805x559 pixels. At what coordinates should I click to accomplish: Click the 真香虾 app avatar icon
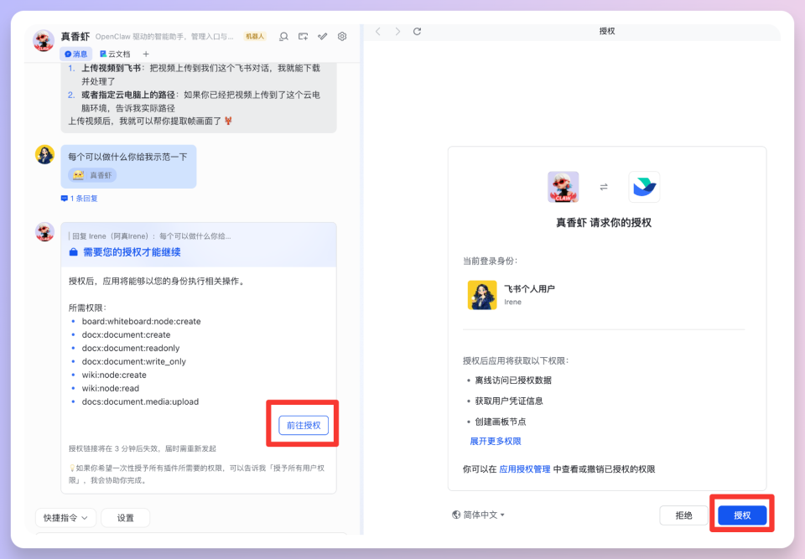[x=563, y=188]
